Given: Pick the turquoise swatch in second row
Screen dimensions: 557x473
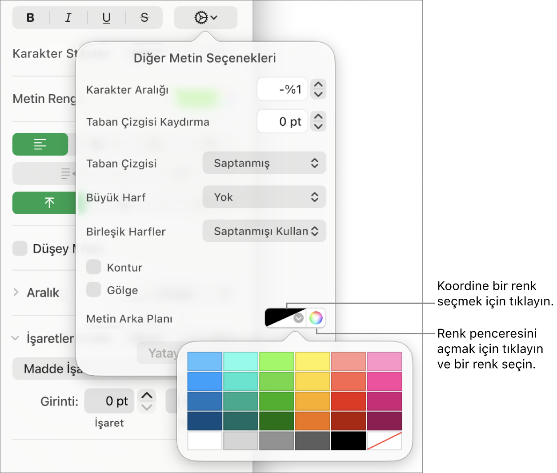Looking at the screenshot, I should [x=241, y=381].
